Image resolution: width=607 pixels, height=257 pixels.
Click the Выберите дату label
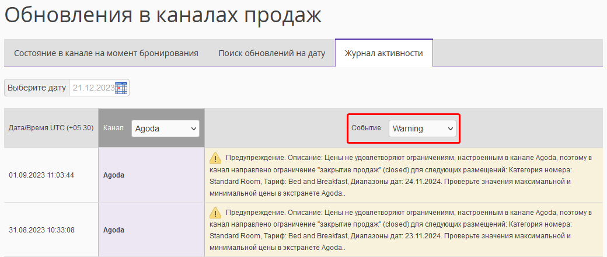[37, 88]
